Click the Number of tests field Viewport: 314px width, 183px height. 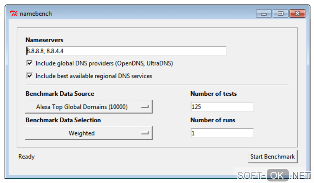pos(222,107)
